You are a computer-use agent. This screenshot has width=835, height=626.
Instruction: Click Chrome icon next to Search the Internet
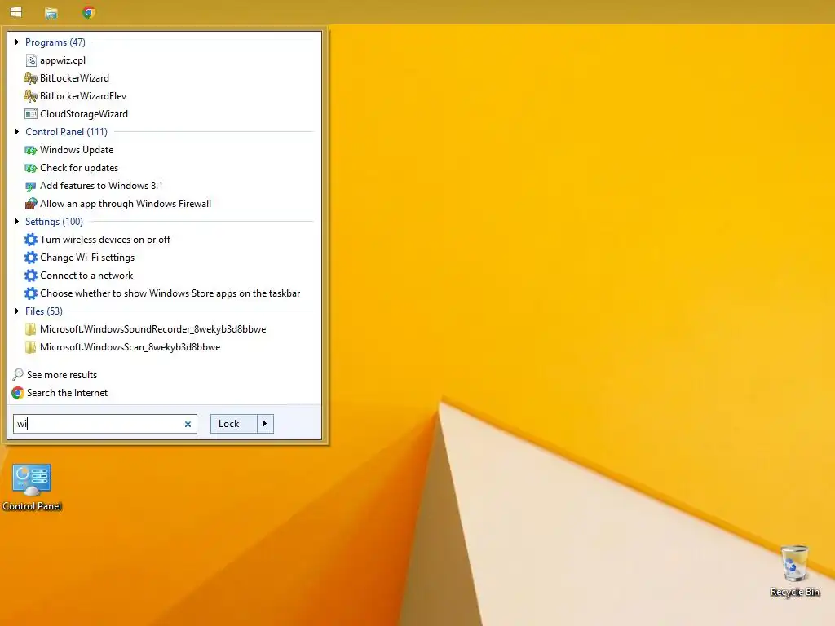[x=18, y=393]
